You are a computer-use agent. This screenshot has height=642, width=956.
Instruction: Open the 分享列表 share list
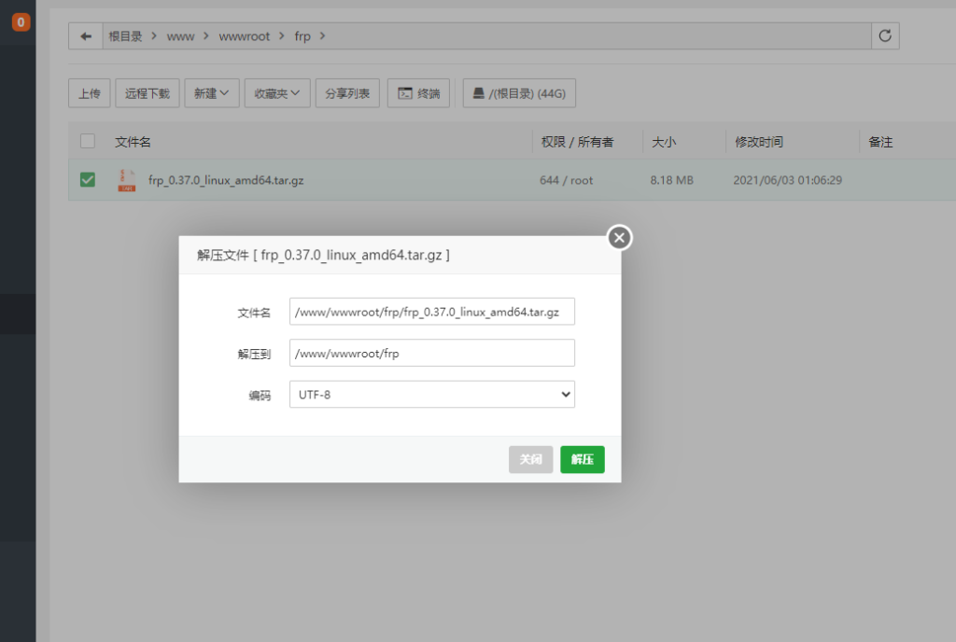[347, 93]
